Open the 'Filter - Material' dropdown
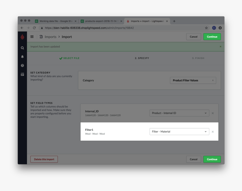 [179, 132]
